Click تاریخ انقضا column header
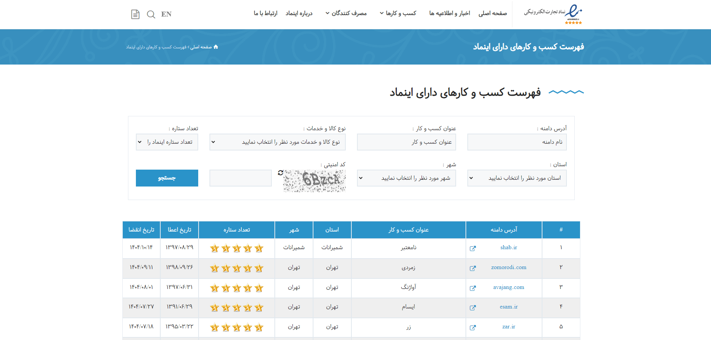Screen dimensions: 711x340 click(141, 230)
